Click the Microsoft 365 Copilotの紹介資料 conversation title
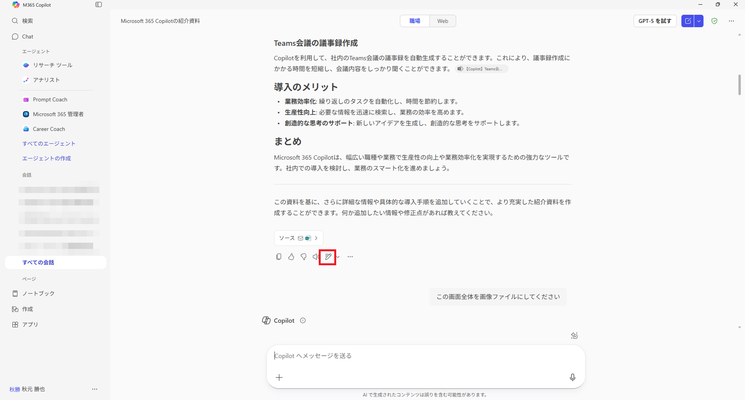Image resolution: width=745 pixels, height=400 pixels. tap(160, 21)
